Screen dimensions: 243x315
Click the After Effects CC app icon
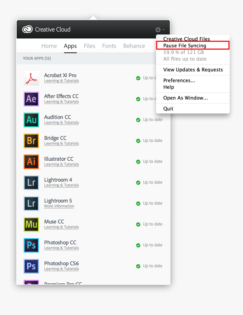click(31, 99)
